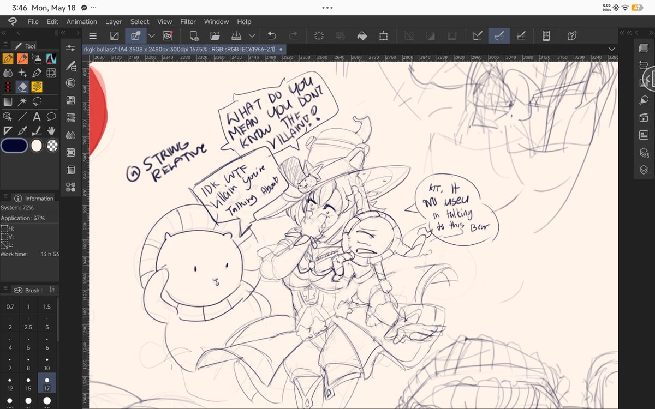This screenshot has width=655, height=409.
Task: Toggle the highlighted Snap to Special Ruler button
Action: pyautogui.click(x=499, y=36)
